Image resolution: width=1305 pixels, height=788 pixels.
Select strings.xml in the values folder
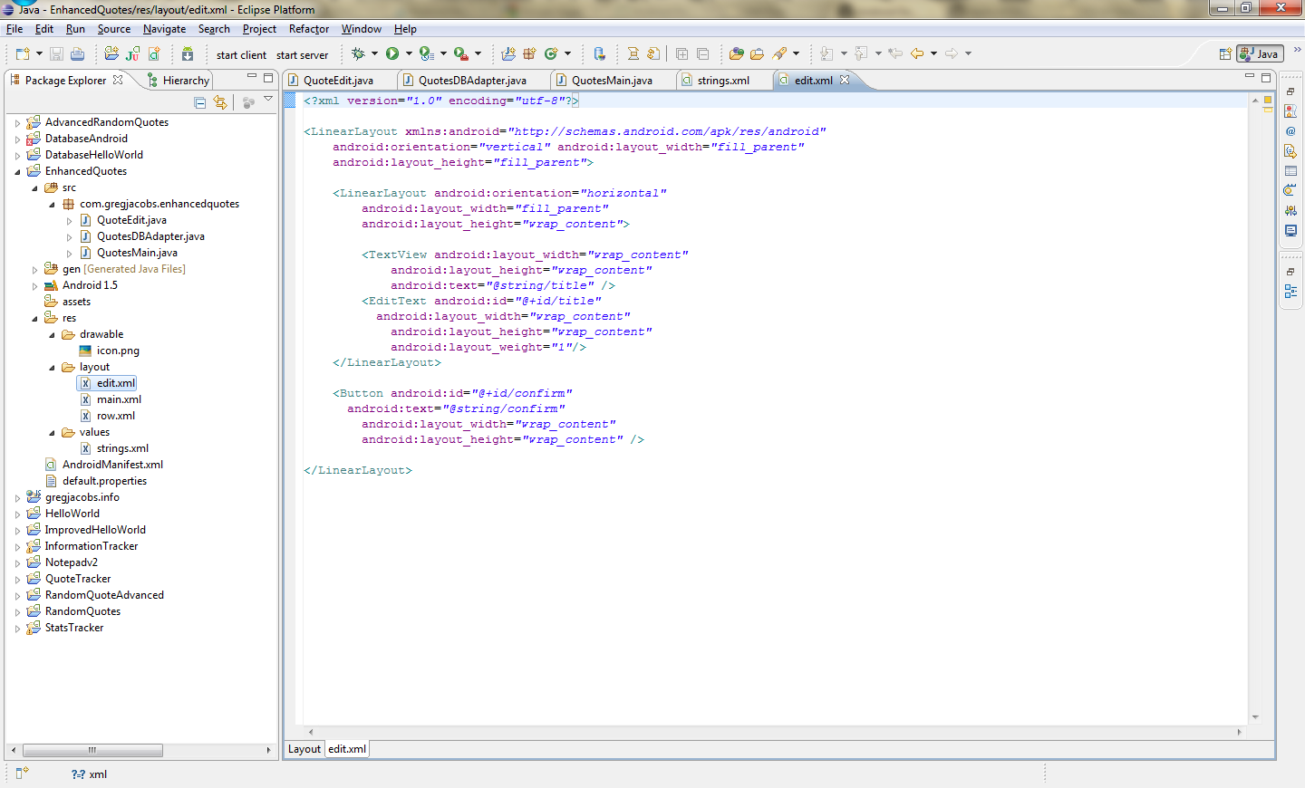click(x=122, y=448)
